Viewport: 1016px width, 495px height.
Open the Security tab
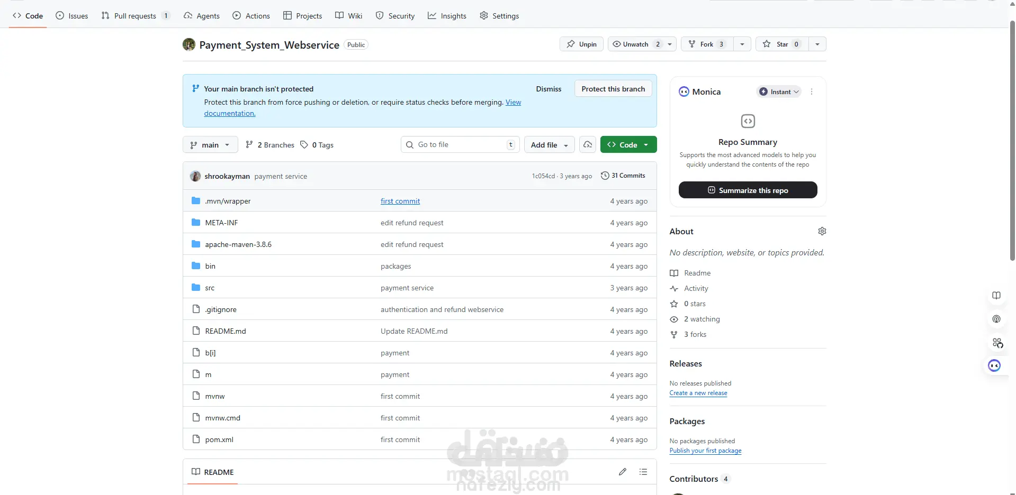click(395, 16)
